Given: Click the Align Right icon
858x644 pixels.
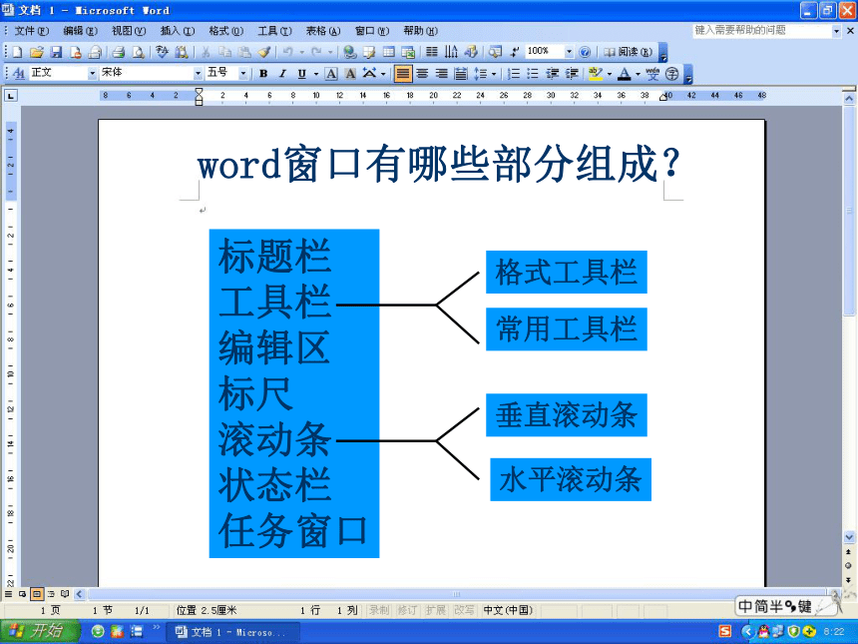Looking at the screenshot, I should [x=442, y=73].
